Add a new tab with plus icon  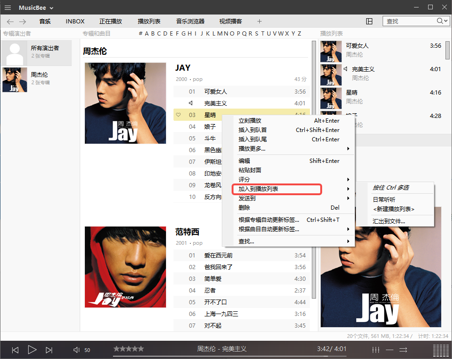[x=259, y=21]
